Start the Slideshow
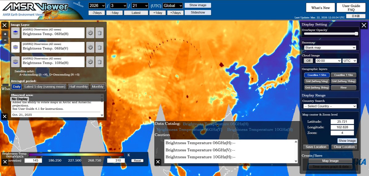 198,13
